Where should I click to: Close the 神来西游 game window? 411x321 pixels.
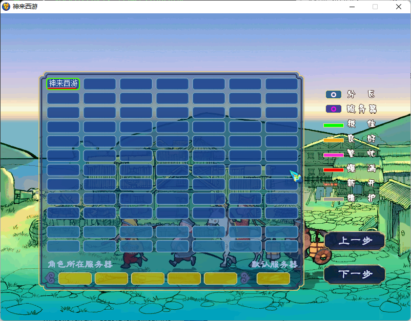[398, 7]
